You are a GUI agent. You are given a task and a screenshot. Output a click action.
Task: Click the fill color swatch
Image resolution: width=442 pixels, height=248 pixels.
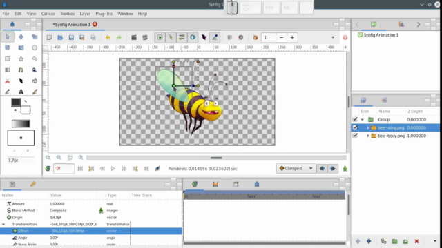tap(26, 110)
